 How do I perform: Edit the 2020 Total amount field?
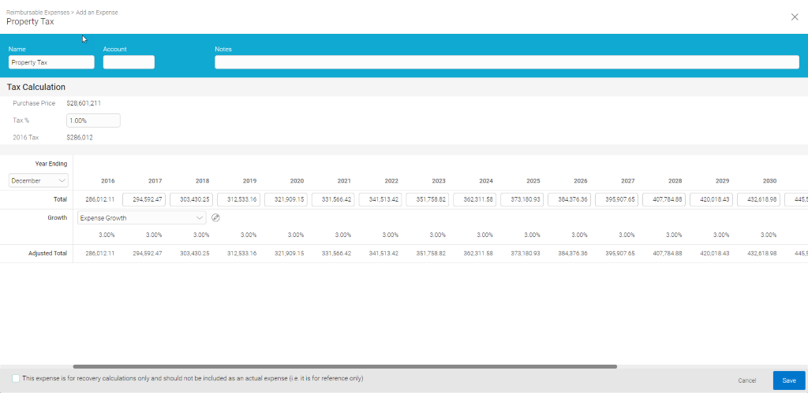[286, 200]
